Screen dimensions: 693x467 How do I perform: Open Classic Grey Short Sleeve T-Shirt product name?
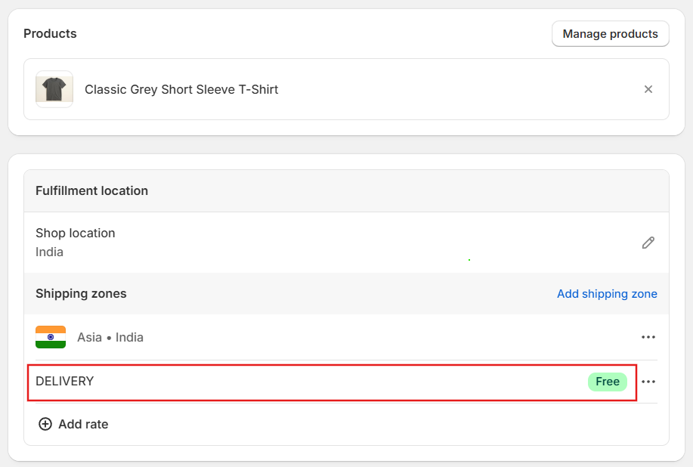(x=181, y=89)
